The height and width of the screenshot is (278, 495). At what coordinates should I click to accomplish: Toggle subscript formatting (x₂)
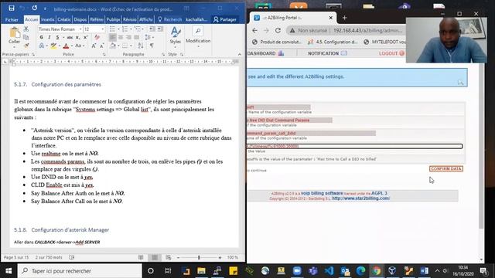click(77, 37)
